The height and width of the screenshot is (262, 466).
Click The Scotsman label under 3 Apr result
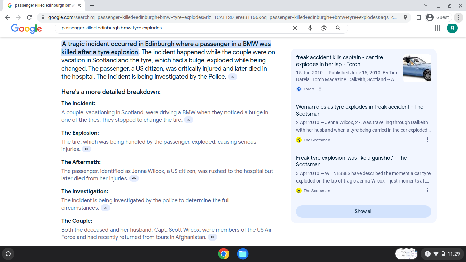click(317, 191)
